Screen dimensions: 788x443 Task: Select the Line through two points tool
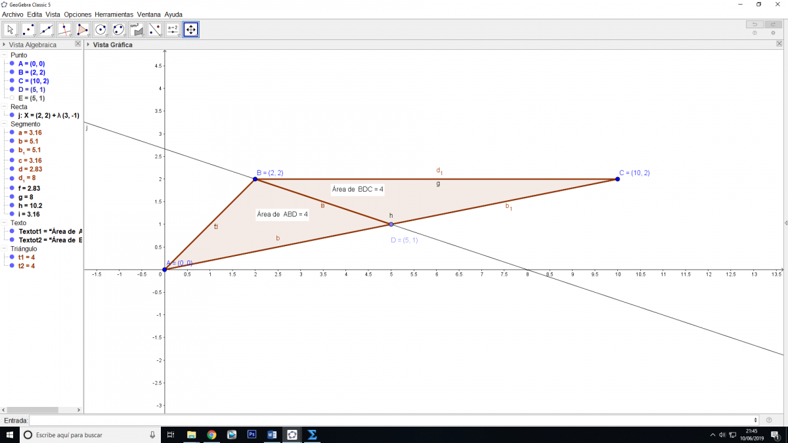tap(46, 30)
